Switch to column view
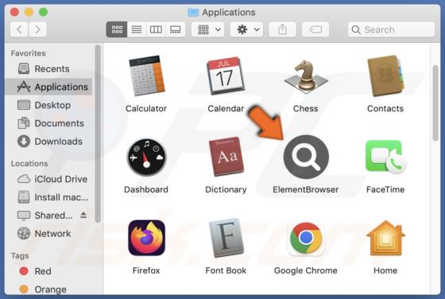The height and width of the screenshot is (299, 445). 156,29
